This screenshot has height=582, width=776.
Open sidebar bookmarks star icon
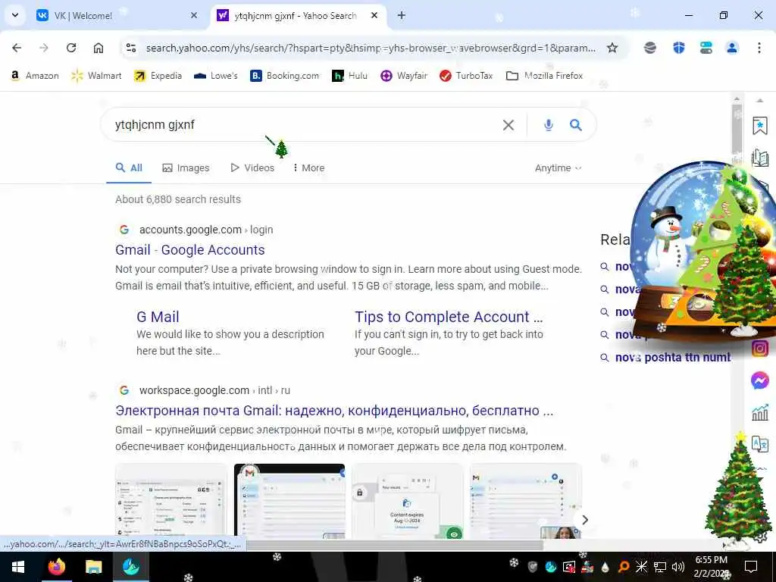coord(759,127)
